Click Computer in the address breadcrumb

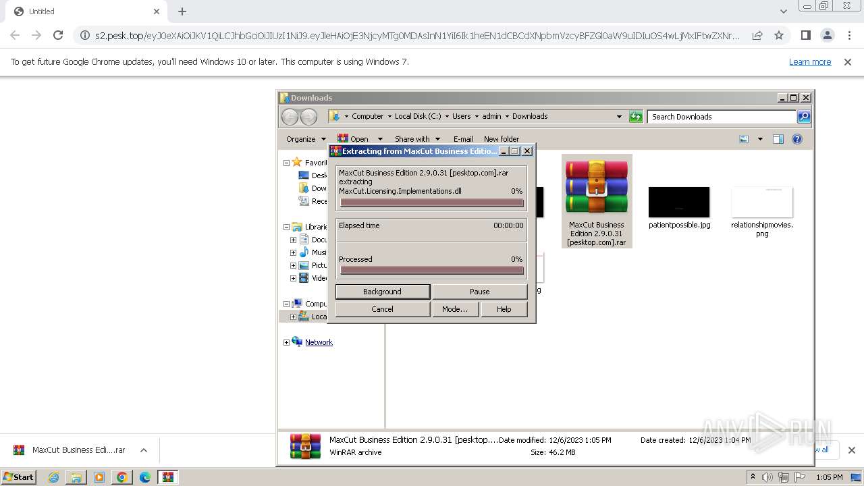point(367,116)
